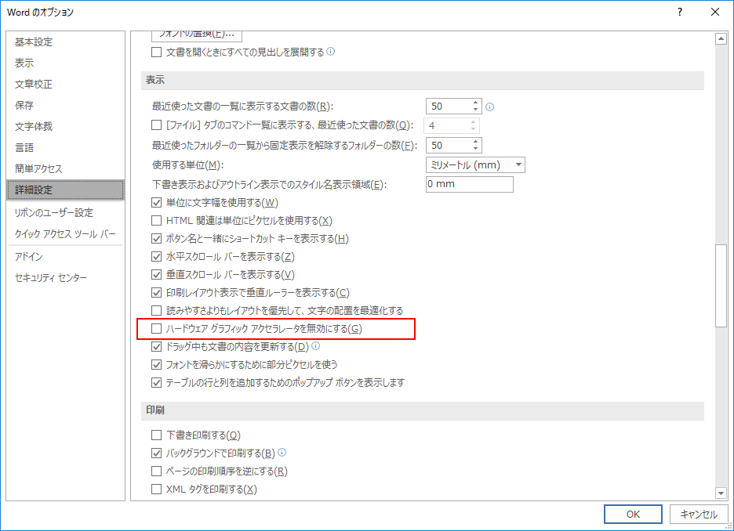Open 表示 category in sidebar
The width and height of the screenshot is (734, 531).
pyautogui.click(x=66, y=63)
